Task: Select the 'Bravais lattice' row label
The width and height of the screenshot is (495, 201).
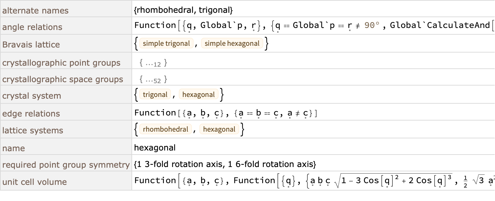Action: pos(31,44)
